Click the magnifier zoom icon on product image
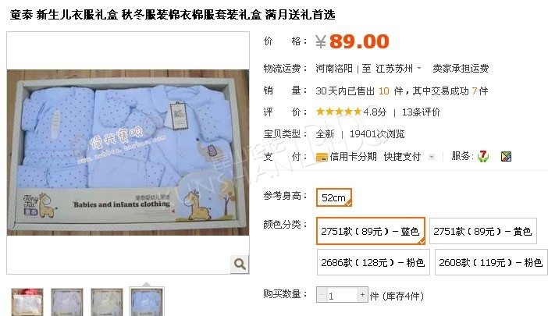The image size is (548, 316). point(240,264)
